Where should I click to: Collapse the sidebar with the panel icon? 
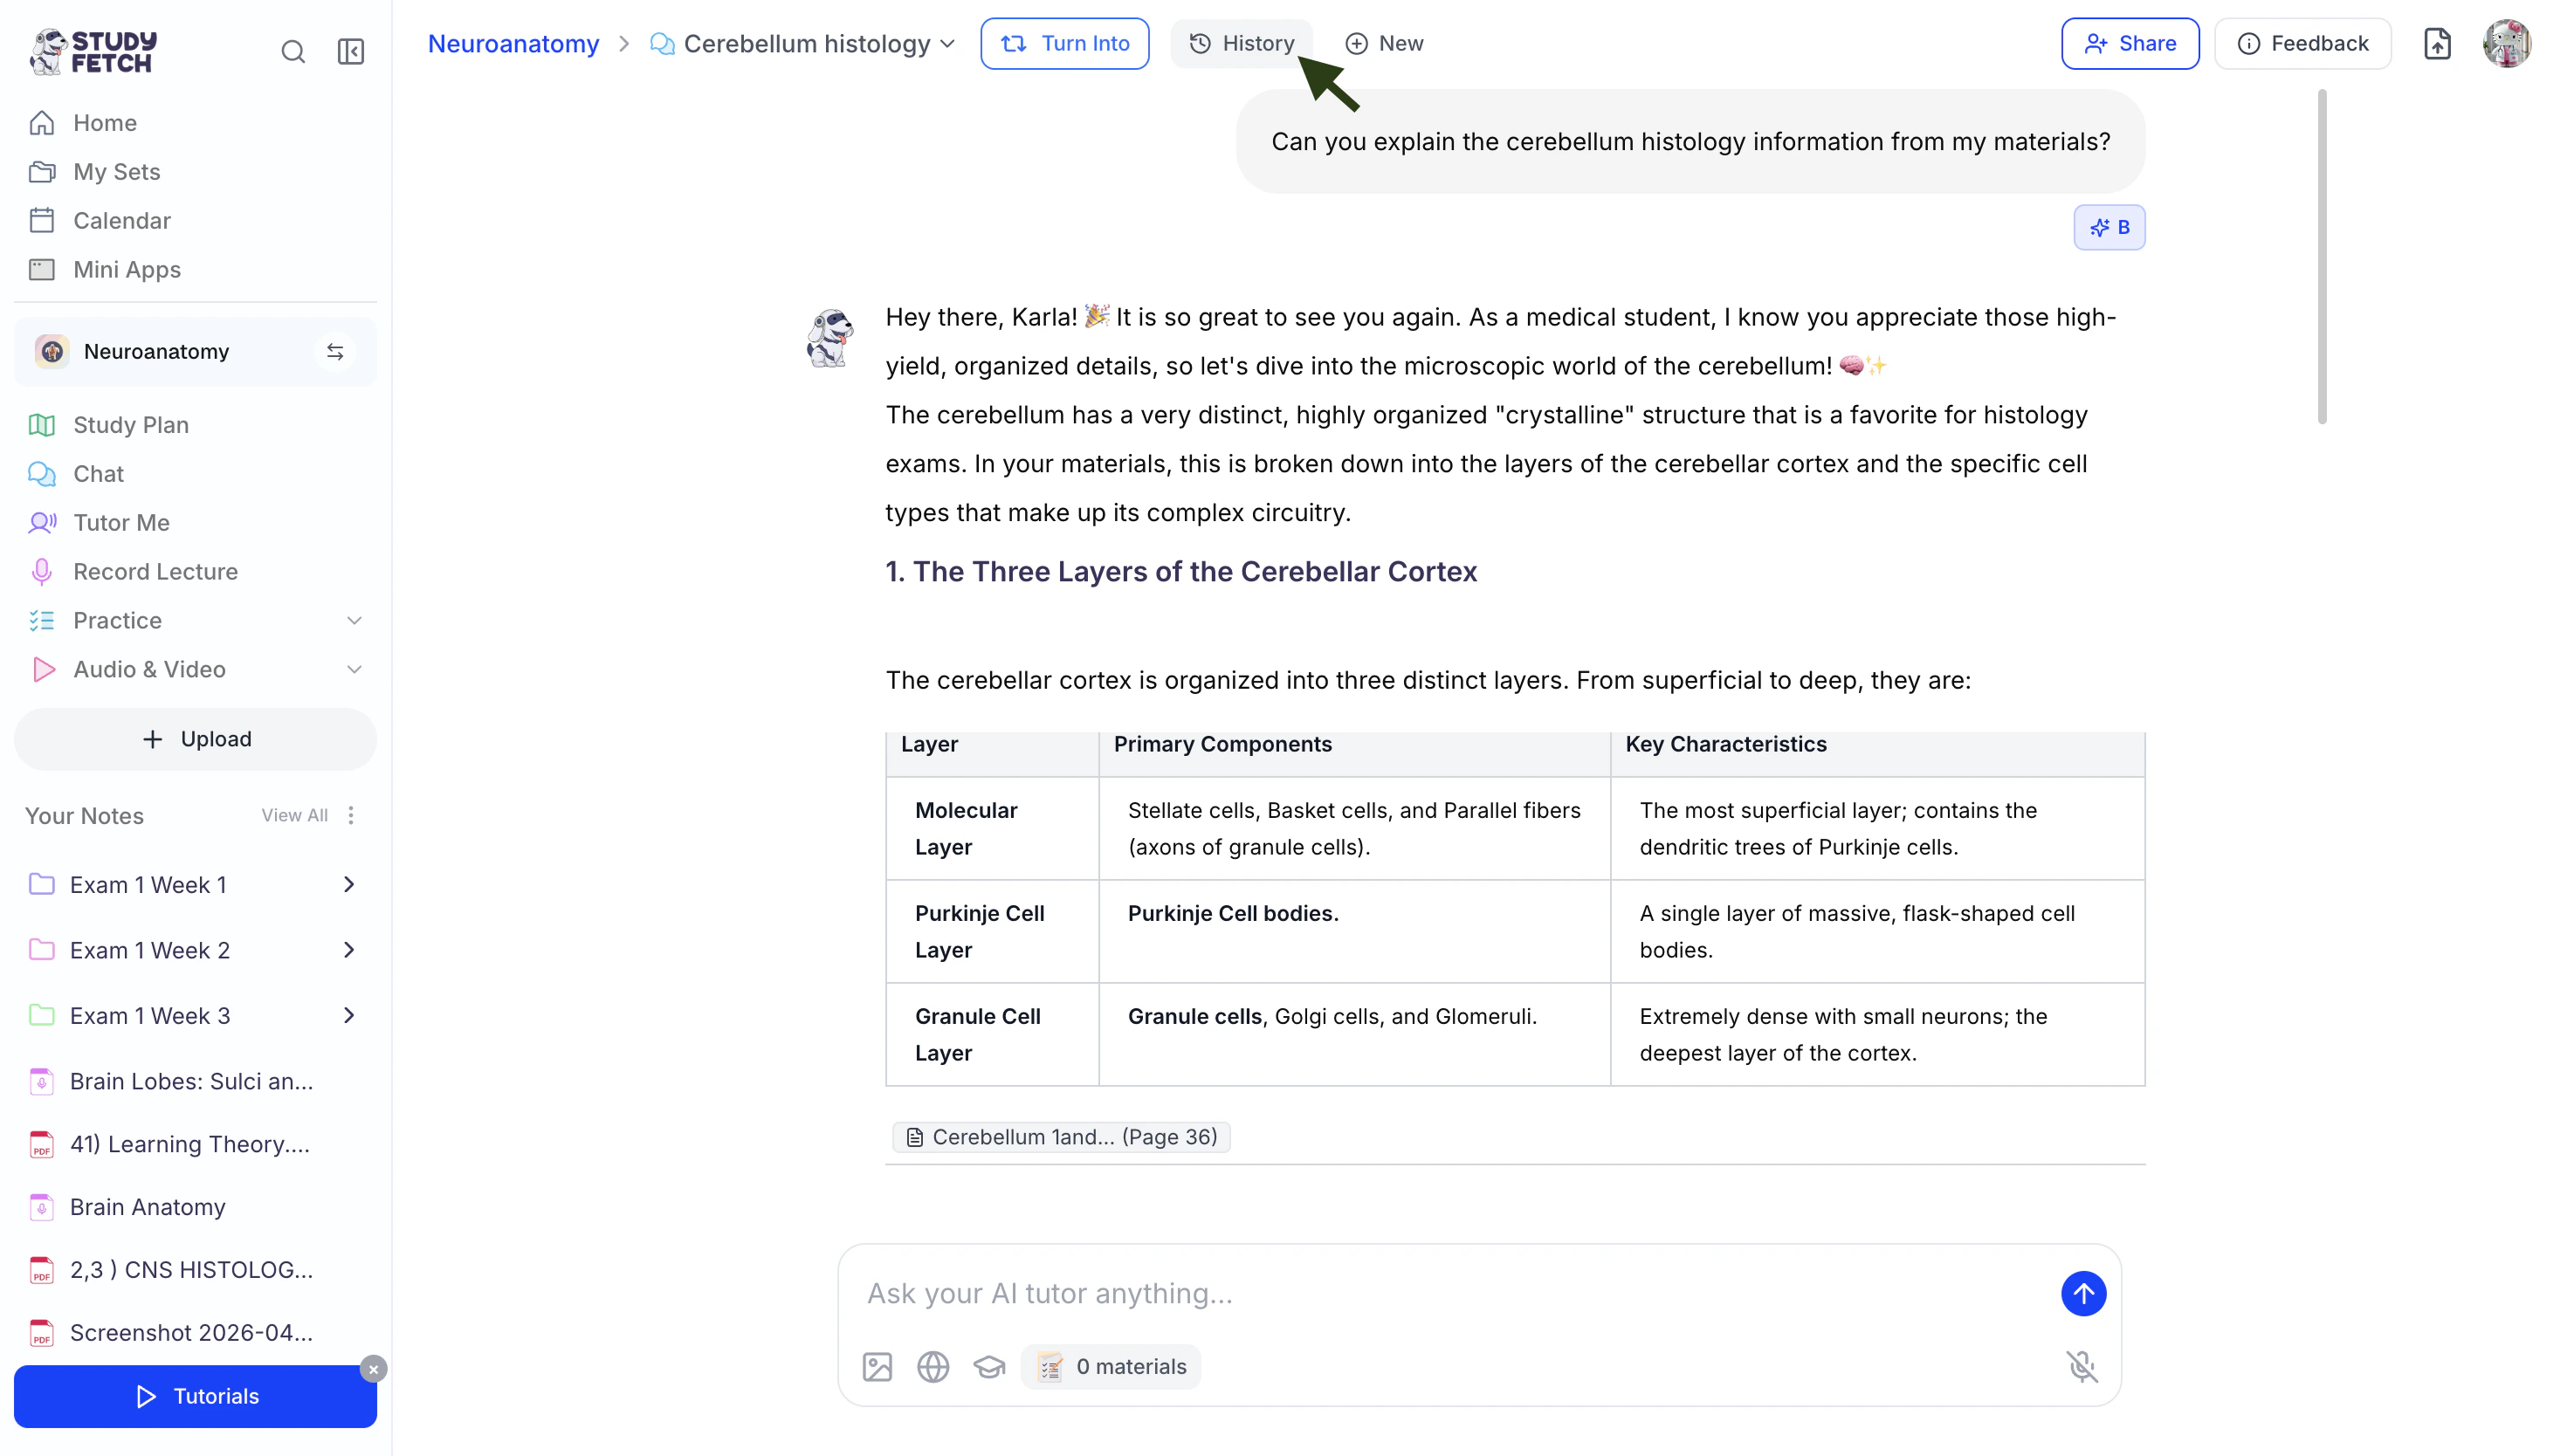(351, 52)
